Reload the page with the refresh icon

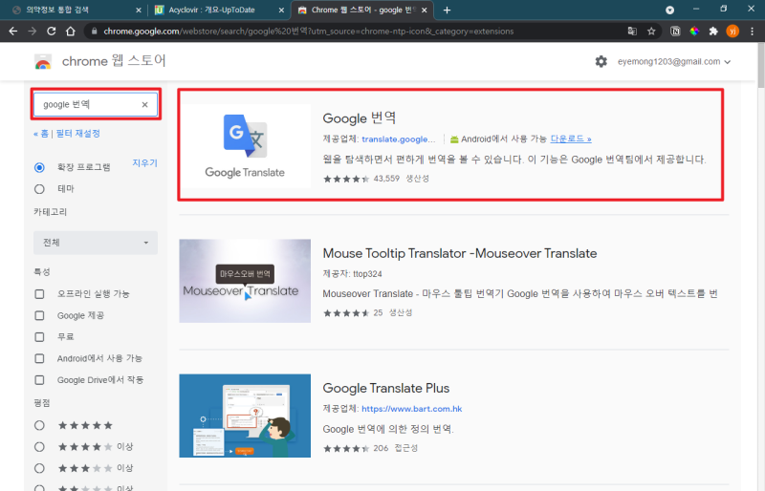point(52,32)
